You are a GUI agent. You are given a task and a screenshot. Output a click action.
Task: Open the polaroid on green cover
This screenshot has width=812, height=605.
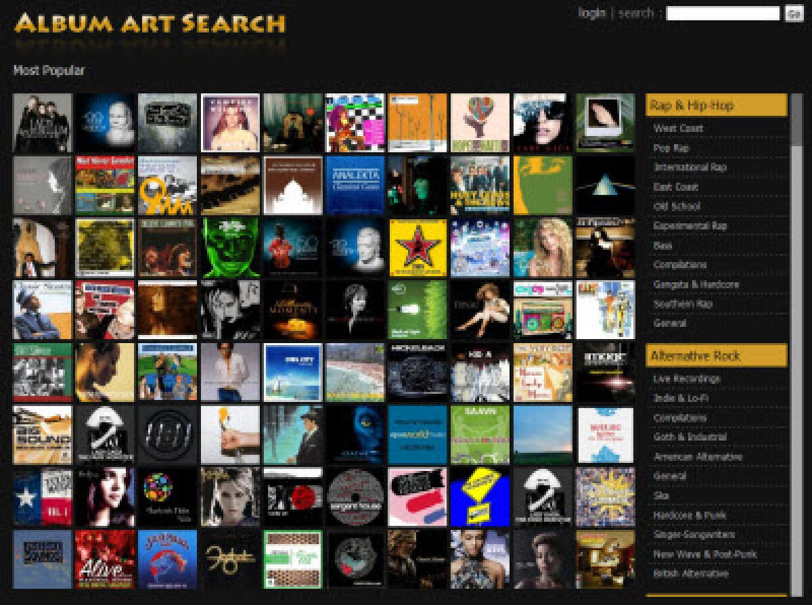605,123
